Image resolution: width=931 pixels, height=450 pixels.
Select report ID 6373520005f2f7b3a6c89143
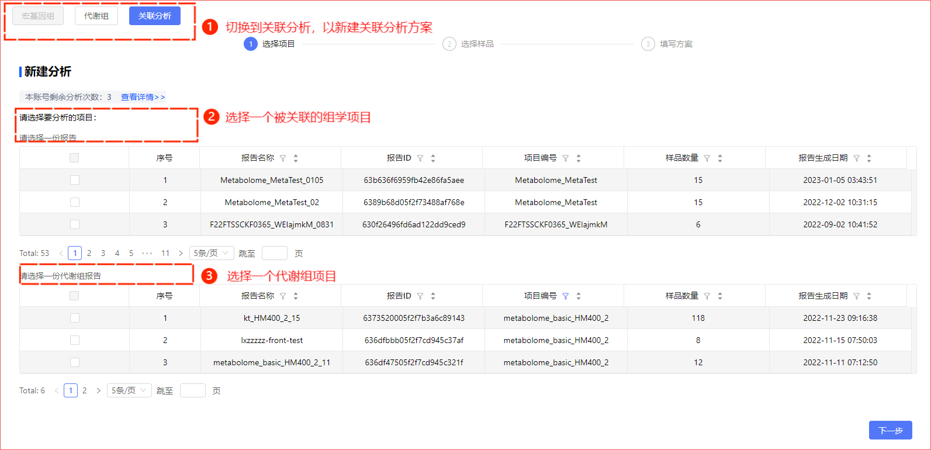click(x=414, y=318)
